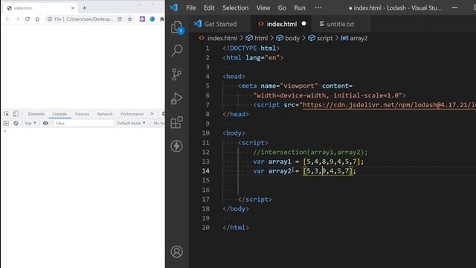The width and height of the screenshot is (476, 268).
Task: Switch to the Network DevTools tab
Action: coord(105,114)
